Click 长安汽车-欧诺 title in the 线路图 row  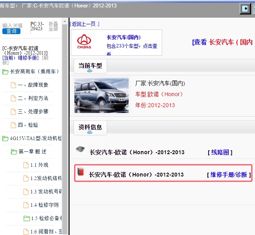coord(137,152)
